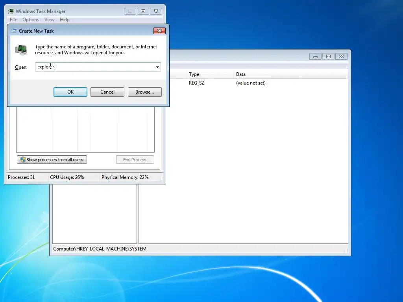Minimize the Windows Task Manager window
This screenshot has height=302, width=403.
pos(130,11)
